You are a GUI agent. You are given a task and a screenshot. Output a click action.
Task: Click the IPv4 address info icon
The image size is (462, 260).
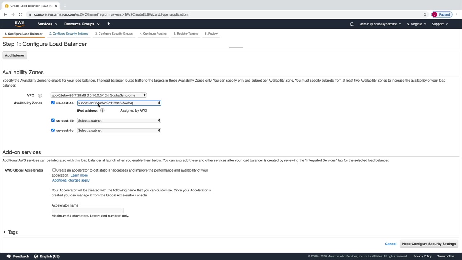pyautogui.click(x=102, y=110)
